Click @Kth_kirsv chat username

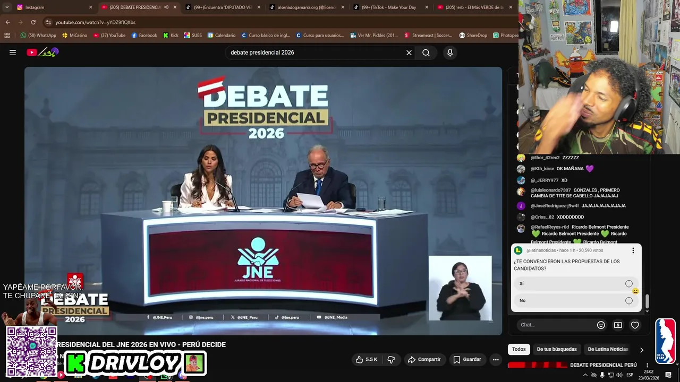[542, 169]
